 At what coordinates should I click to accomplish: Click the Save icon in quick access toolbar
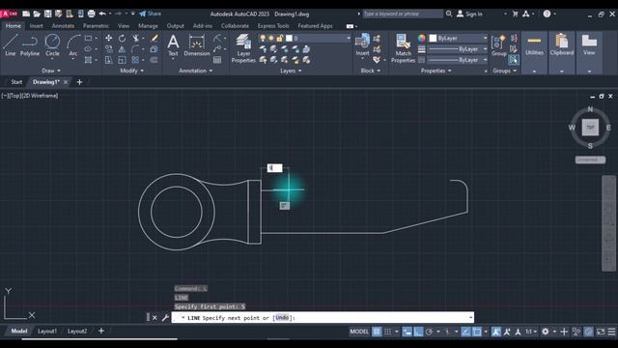(x=47, y=14)
